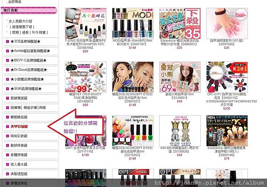Select the 強打活動 section header

pos(29,10)
